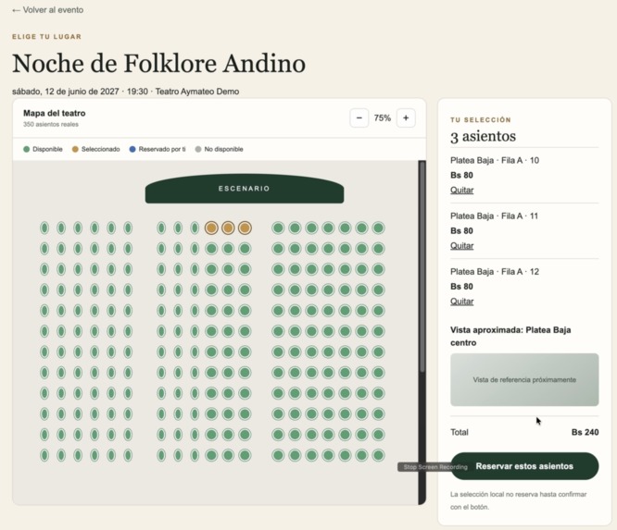The image size is (617, 530).
Task: Select seat directly below first orange seat
Action: 211,249
